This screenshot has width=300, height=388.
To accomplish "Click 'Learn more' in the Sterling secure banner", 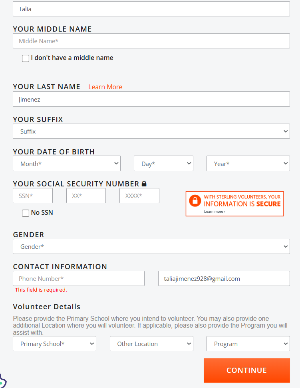I will (x=215, y=212).
